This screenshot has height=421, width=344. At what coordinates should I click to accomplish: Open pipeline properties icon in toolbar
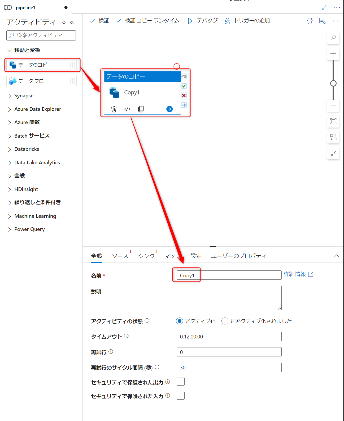pyautogui.click(x=322, y=21)
